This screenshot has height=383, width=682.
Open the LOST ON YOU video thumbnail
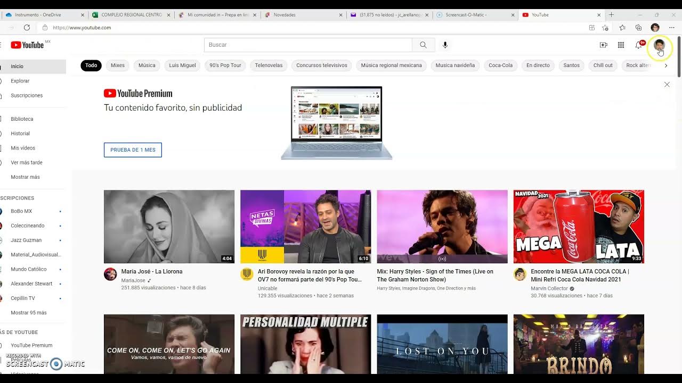coord(442,344)
